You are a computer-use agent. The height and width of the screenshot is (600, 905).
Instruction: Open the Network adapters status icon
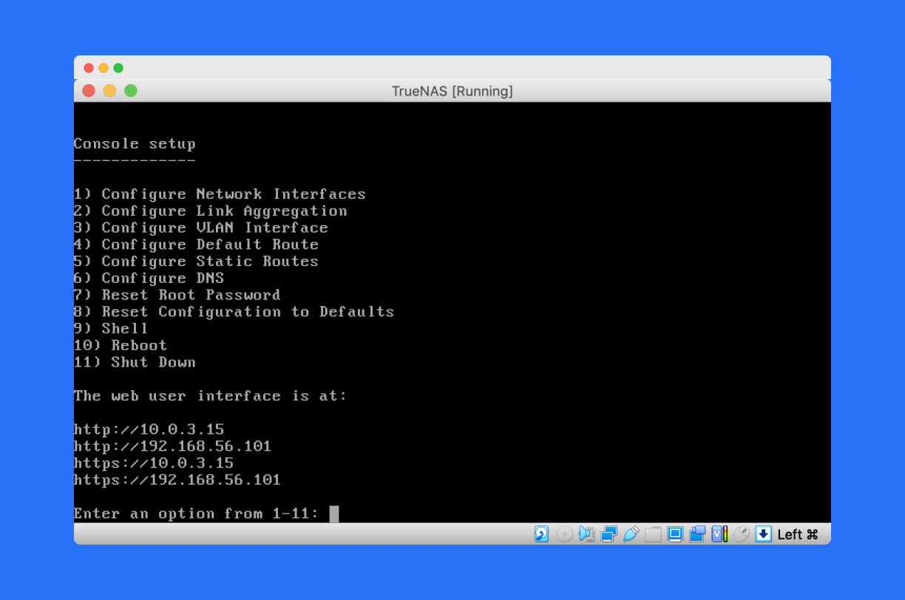point(609,533)
